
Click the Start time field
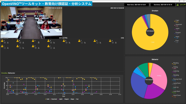pyautogui.click(x=136, y=5)
